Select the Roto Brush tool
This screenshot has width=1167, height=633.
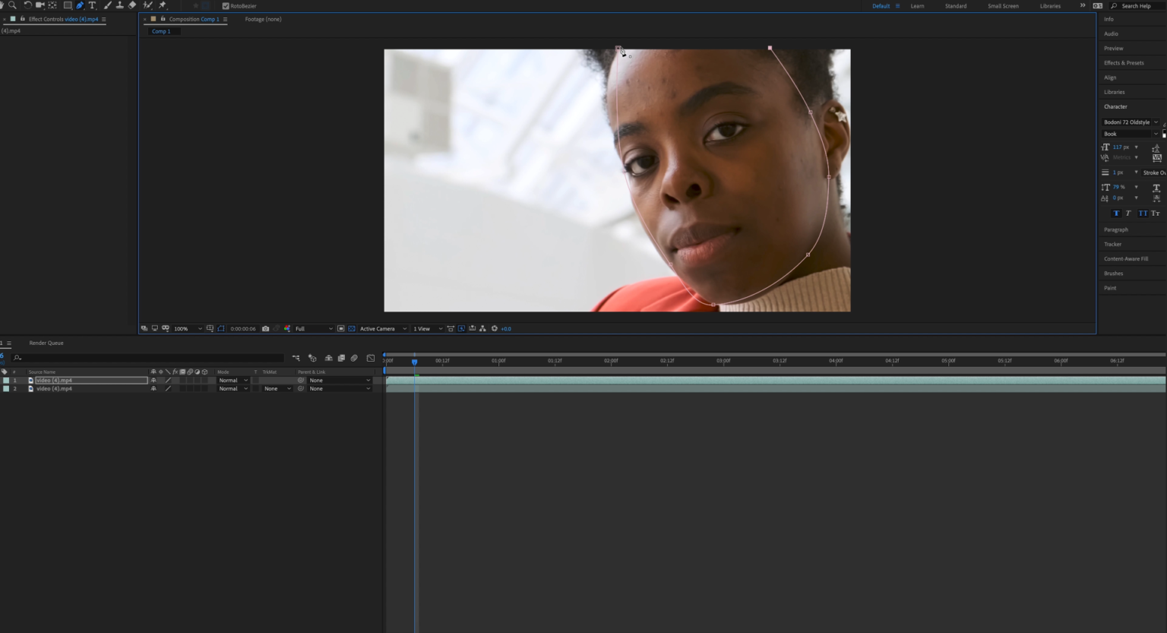148,5
